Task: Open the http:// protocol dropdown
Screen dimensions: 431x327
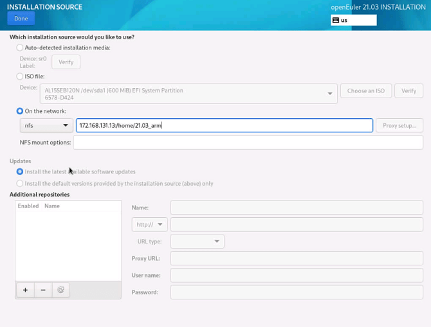Action: pyautogui.click(x=149, y=225)
